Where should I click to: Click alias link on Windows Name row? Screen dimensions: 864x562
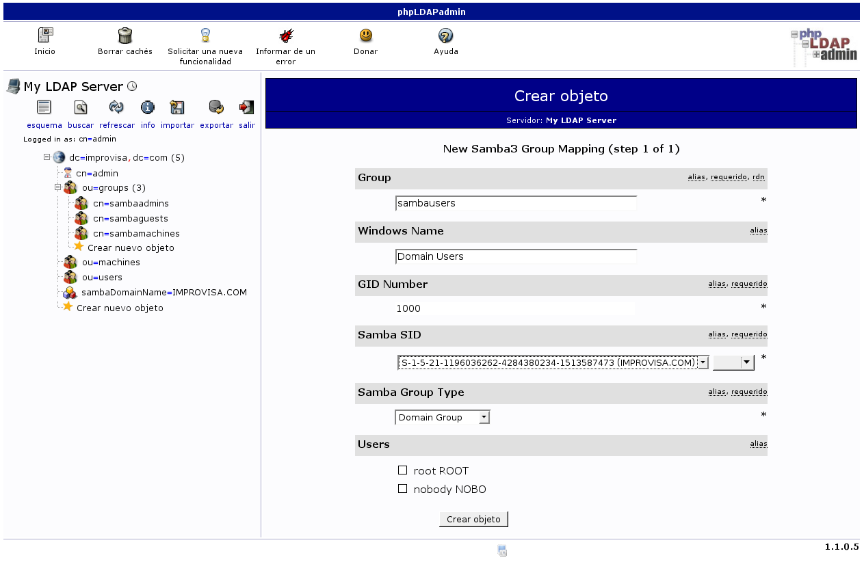point(759,230)
